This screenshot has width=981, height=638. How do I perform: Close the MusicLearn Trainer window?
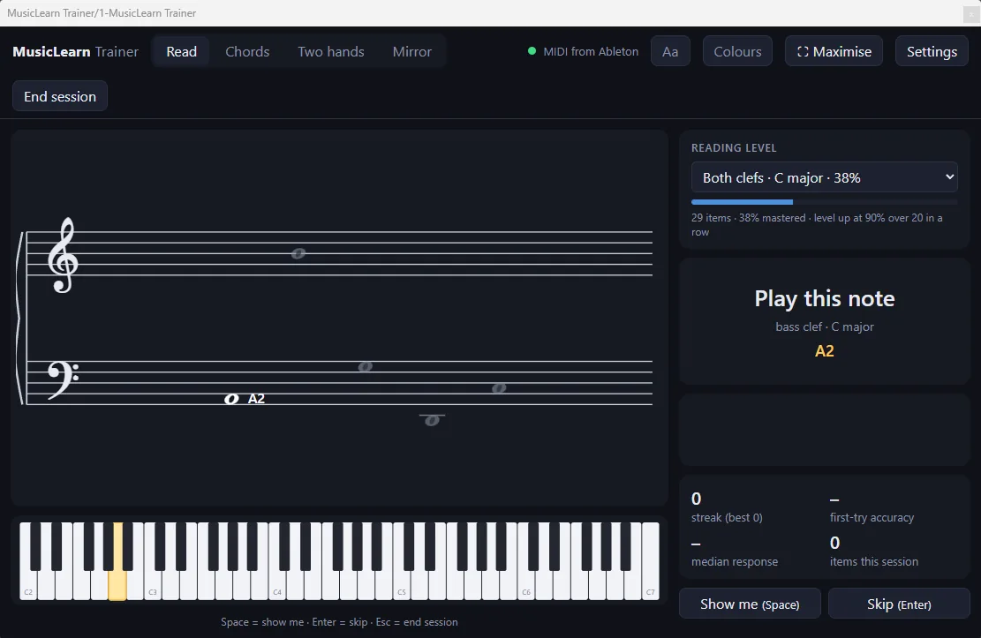coord(971,13)
